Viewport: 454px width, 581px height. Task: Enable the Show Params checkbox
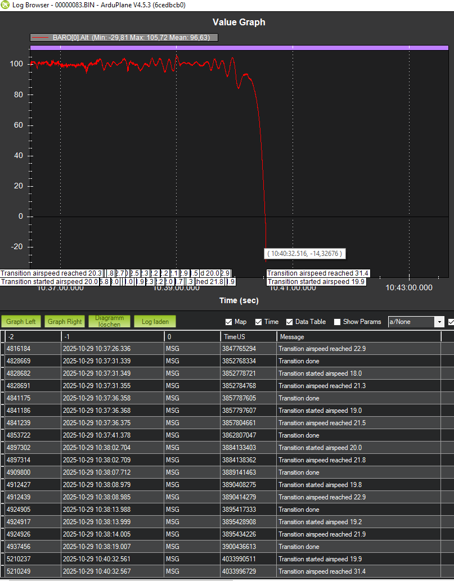point(337,322)
